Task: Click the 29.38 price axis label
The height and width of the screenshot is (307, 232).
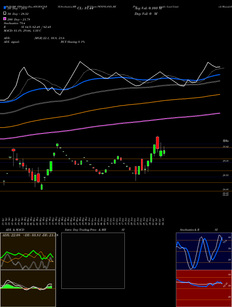Action: point(226,161)
